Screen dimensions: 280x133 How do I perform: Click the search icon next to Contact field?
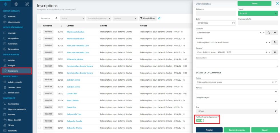(269, 33)
